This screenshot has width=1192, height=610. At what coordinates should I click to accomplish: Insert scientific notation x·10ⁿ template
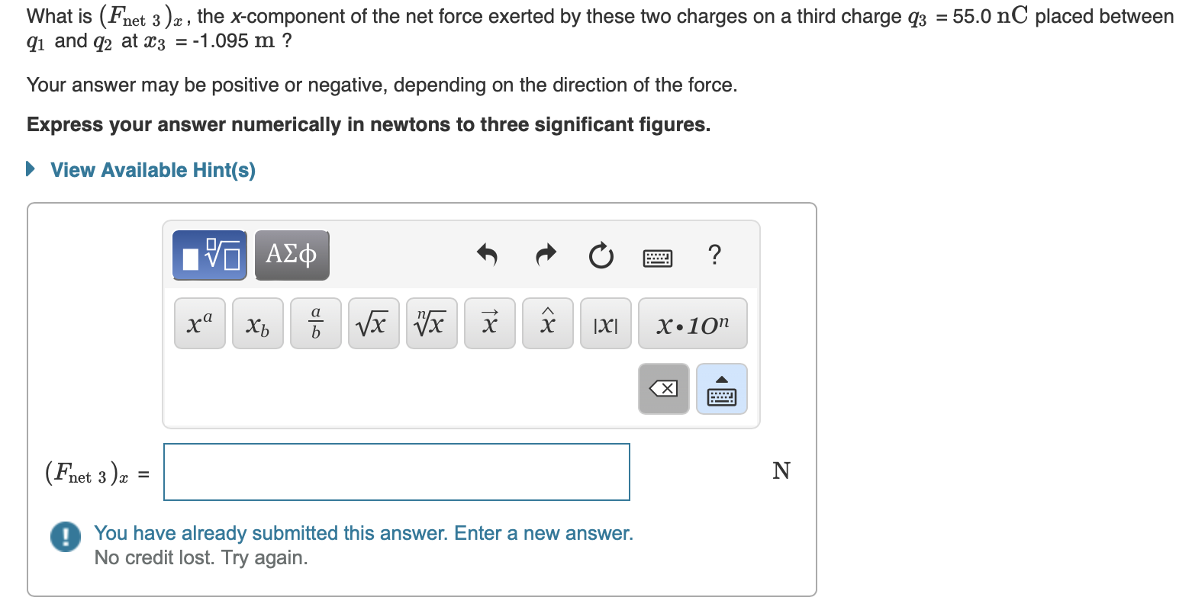pyautogui.click(x=693, y=323)
